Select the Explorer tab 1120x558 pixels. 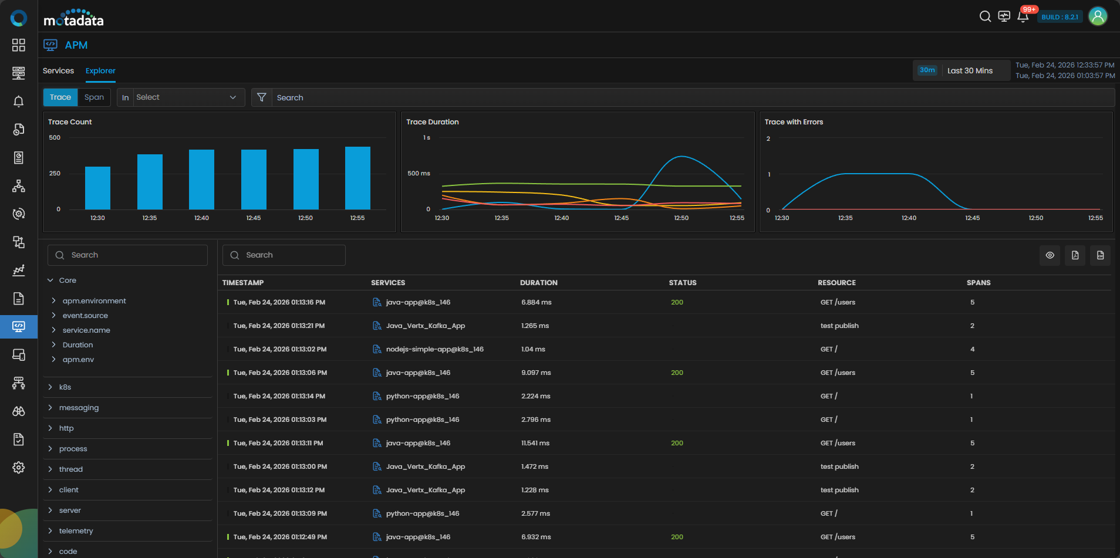tap(100, 71)
